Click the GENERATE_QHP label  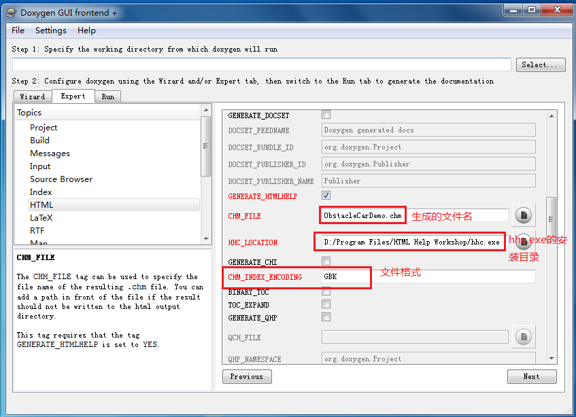[252, 318]
